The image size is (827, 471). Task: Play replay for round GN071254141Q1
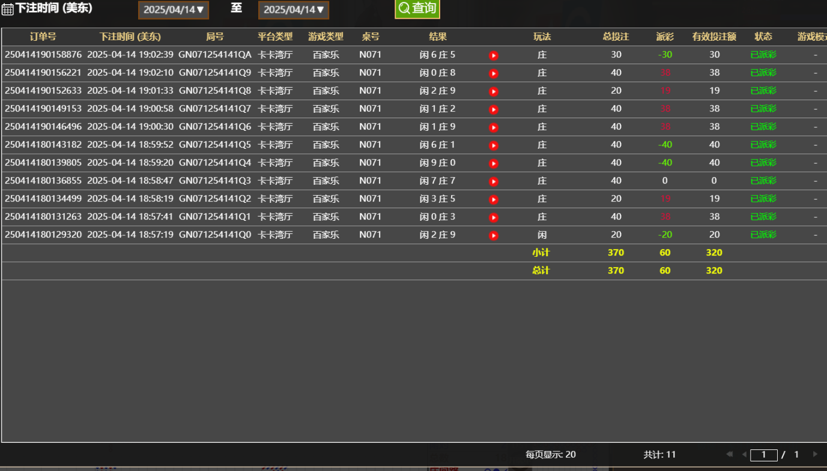(x=494, y=218)
